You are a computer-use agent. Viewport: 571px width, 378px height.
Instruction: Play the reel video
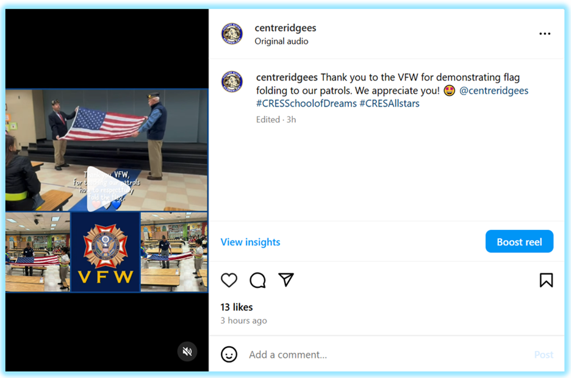point(106,188)
